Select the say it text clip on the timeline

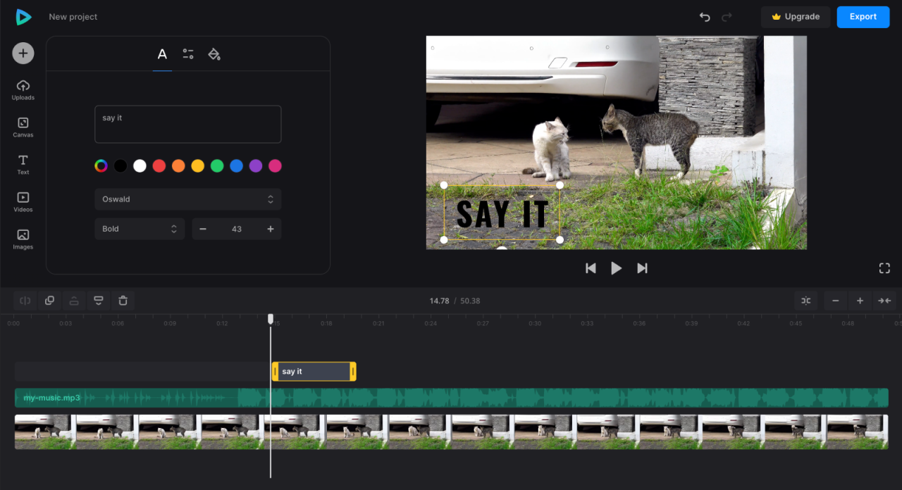click(314, 371)
